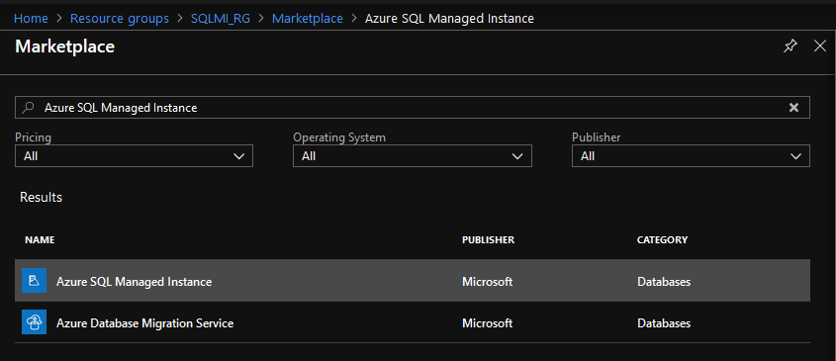Viewport: 836px width, 361px height.
Task: Click the Azure Database Migration Service icon
Action: (34, 322)
